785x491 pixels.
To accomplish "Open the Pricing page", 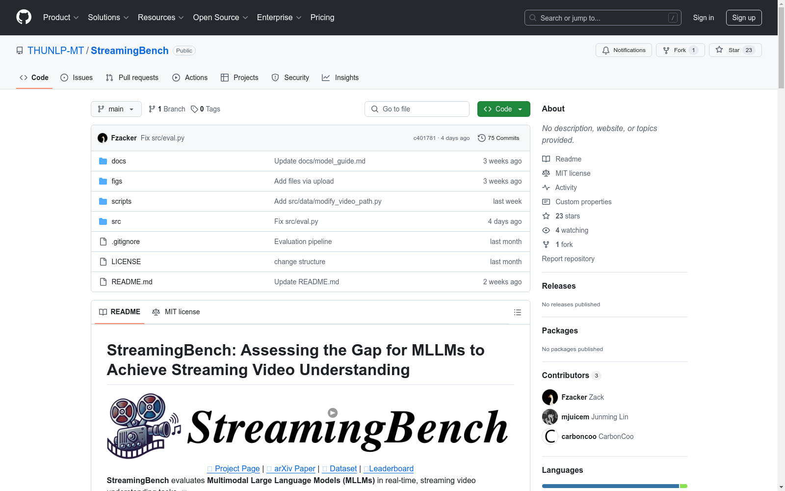I will pyautogui.click(x=322, y=18).
